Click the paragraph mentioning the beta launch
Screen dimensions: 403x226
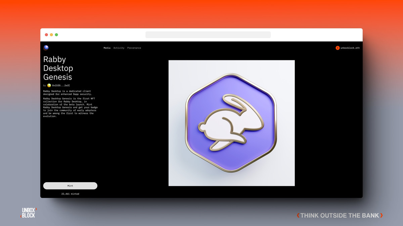(70, 107)
